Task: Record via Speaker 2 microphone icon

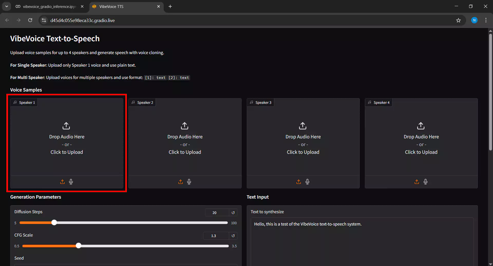Action: click(x=189, y=182)
